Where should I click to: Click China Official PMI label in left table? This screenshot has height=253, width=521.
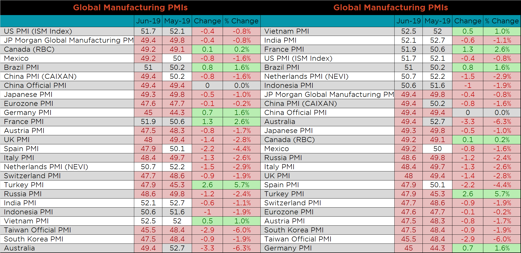pyautogui.click(x=35, y=86)
